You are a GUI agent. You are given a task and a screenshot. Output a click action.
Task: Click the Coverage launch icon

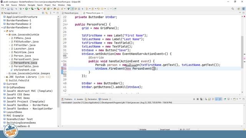(32, 9)
